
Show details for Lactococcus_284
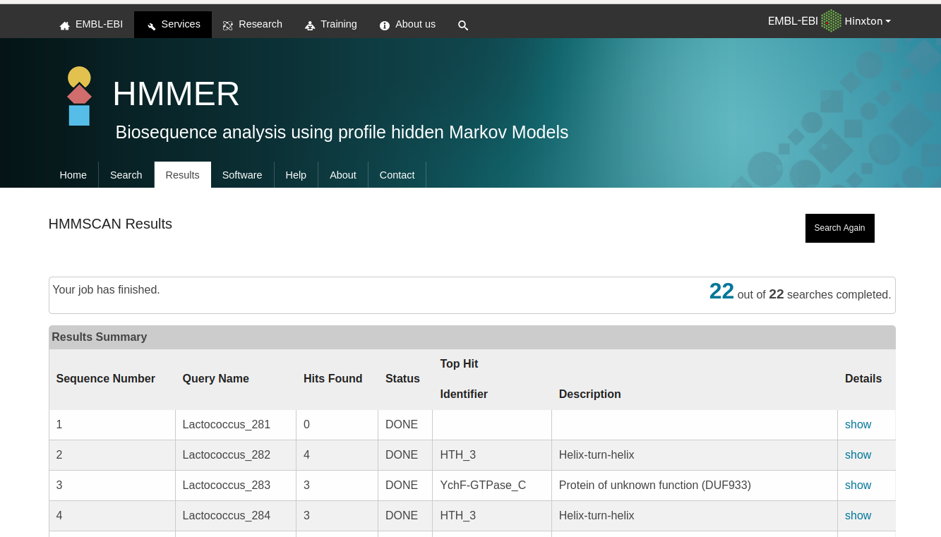(858, 516)
